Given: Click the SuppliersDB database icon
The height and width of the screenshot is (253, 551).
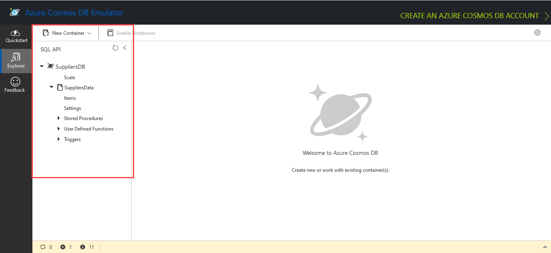Looking at the screenshot, I should pos(50,66).
